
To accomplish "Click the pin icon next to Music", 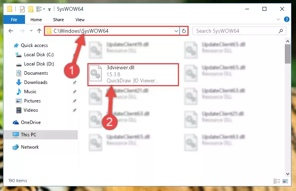I will [75, 92].
